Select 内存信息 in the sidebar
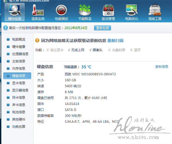Viewport: 172px width, 144px height. 18,69
